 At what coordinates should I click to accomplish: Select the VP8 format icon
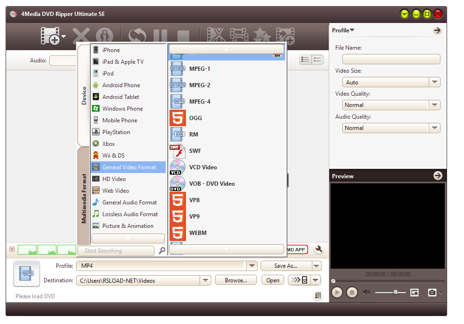(x=178, y=200)
